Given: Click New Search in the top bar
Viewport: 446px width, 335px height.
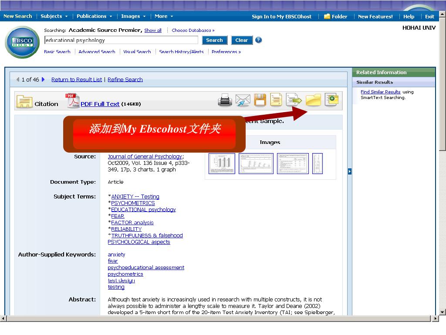Looking at the screenshot, I should pos(17,16).
